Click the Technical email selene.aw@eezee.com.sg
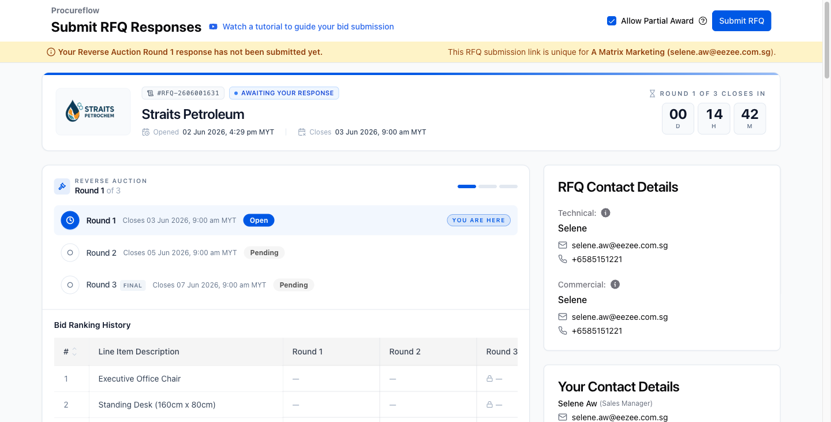The image size is (831, 422). 620,245
